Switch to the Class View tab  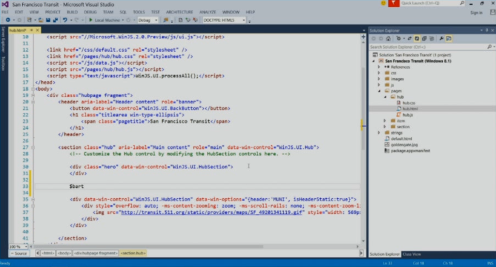412,254
